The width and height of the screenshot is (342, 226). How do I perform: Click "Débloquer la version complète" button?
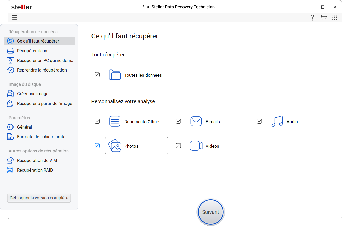click(39, 198)
